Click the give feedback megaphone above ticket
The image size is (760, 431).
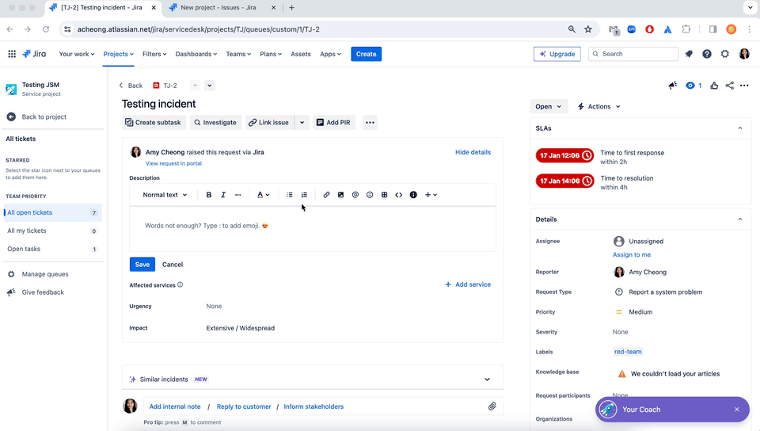pyautogui.click(x=672, y=86)
